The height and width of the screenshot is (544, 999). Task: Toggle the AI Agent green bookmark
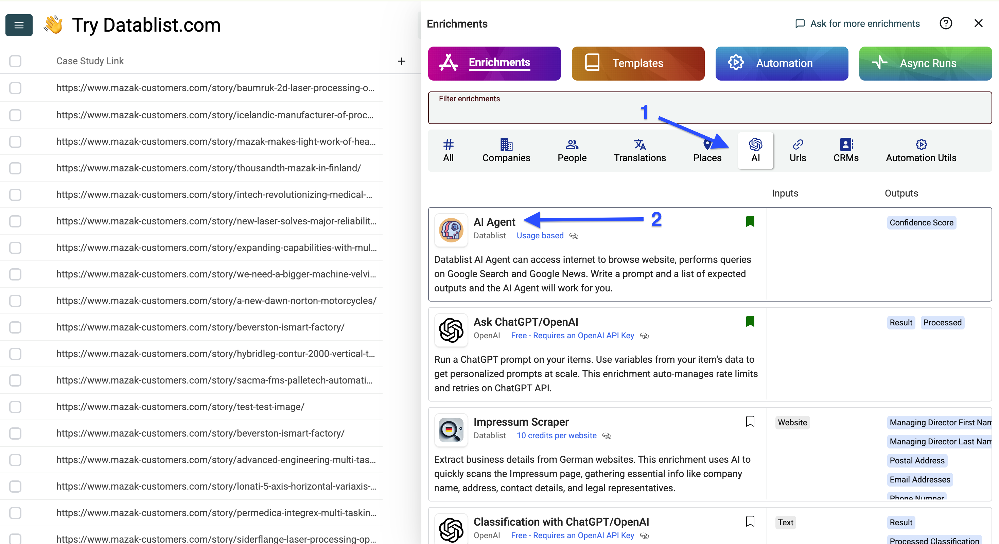(750, 221)
